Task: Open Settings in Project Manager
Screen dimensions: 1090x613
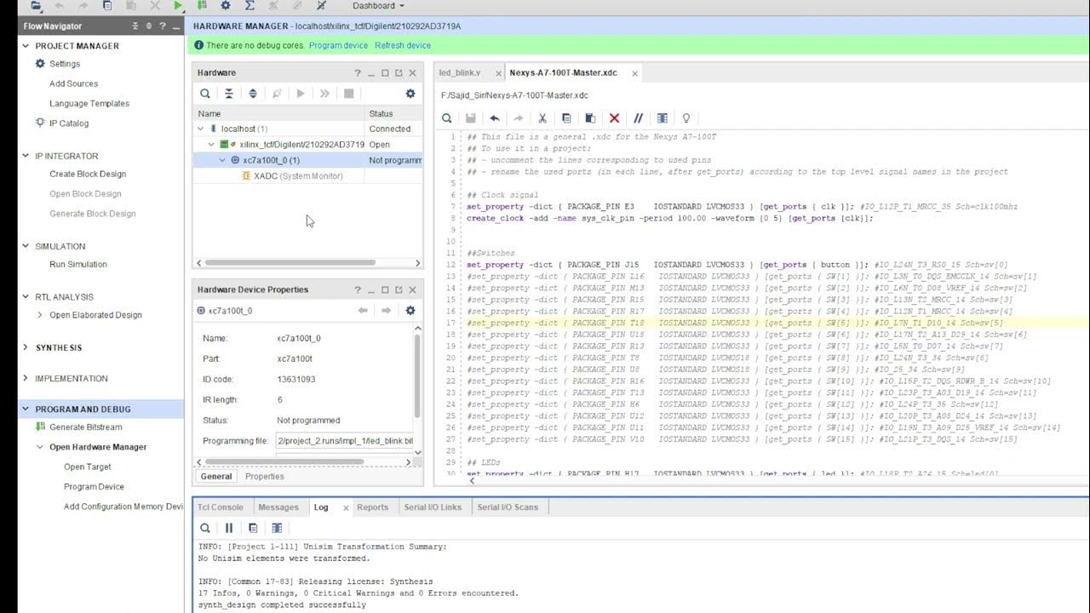Action: (65, 64)
